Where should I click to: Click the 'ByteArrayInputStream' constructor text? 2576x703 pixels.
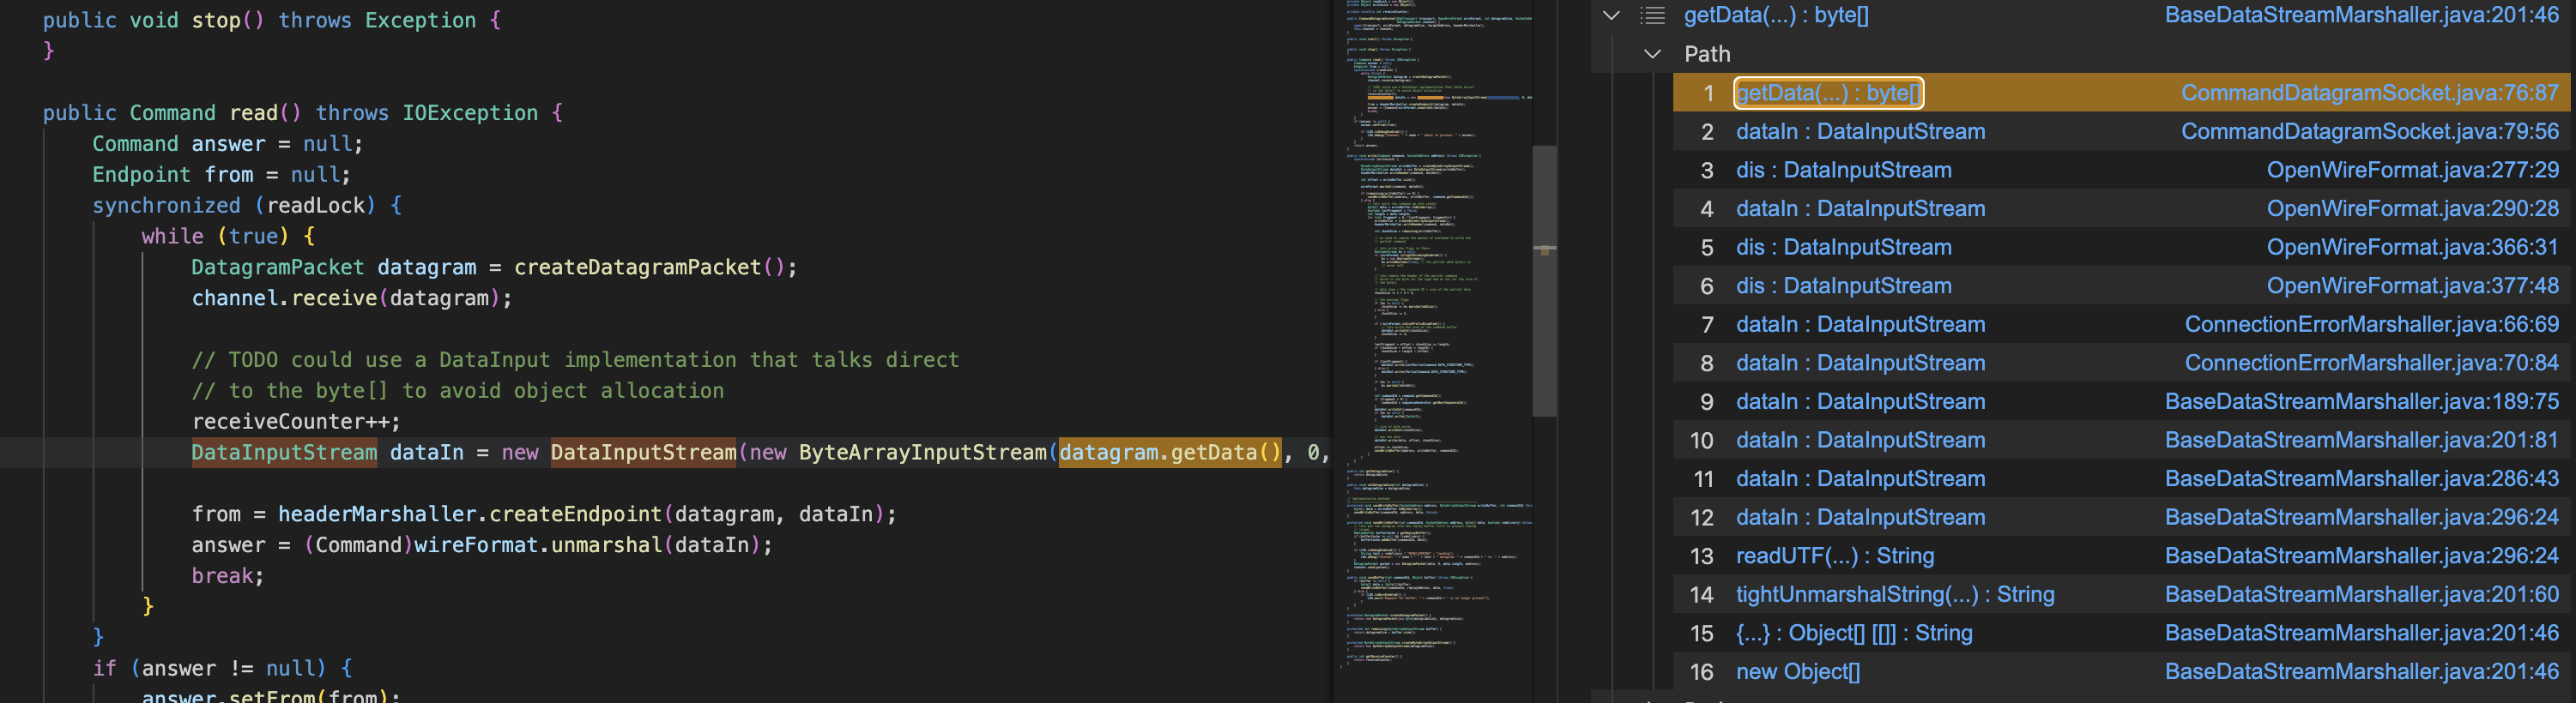922,453
